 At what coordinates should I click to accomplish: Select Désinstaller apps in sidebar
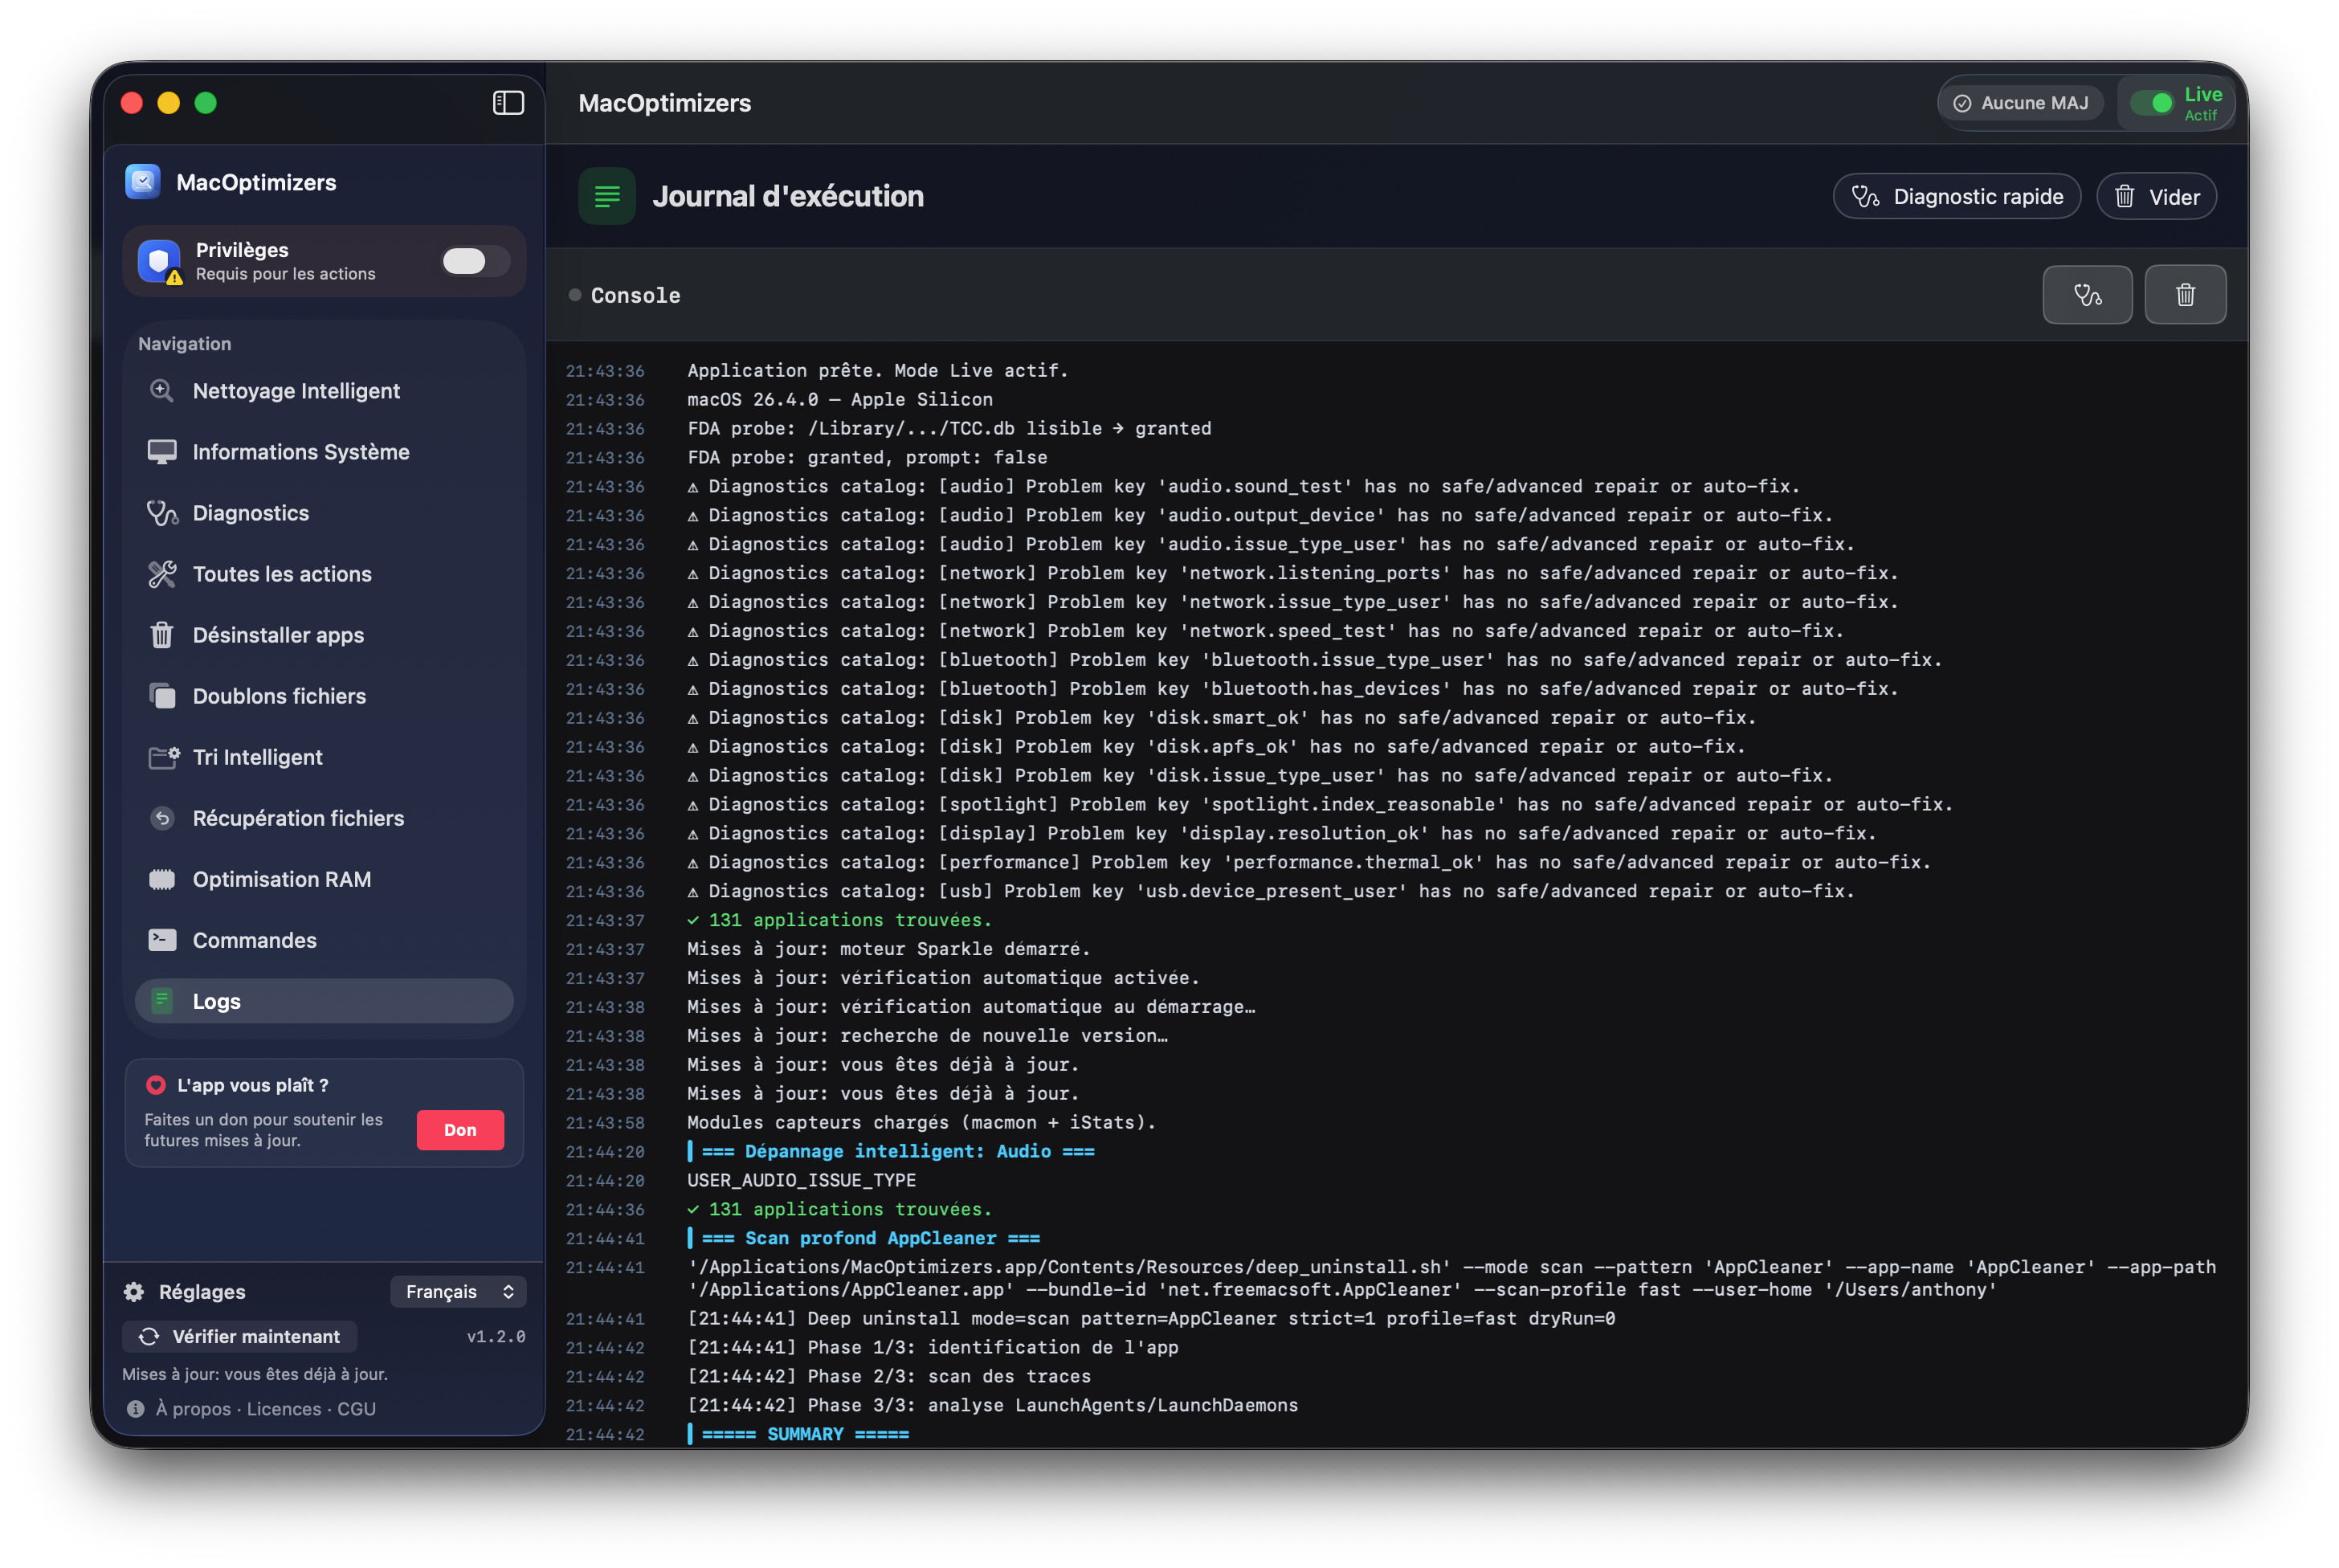point(278,635)
